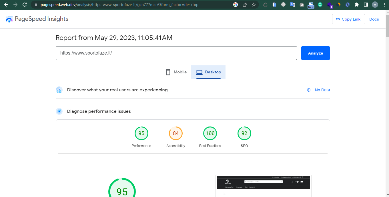Click the large 95 performance gauge

122,188
